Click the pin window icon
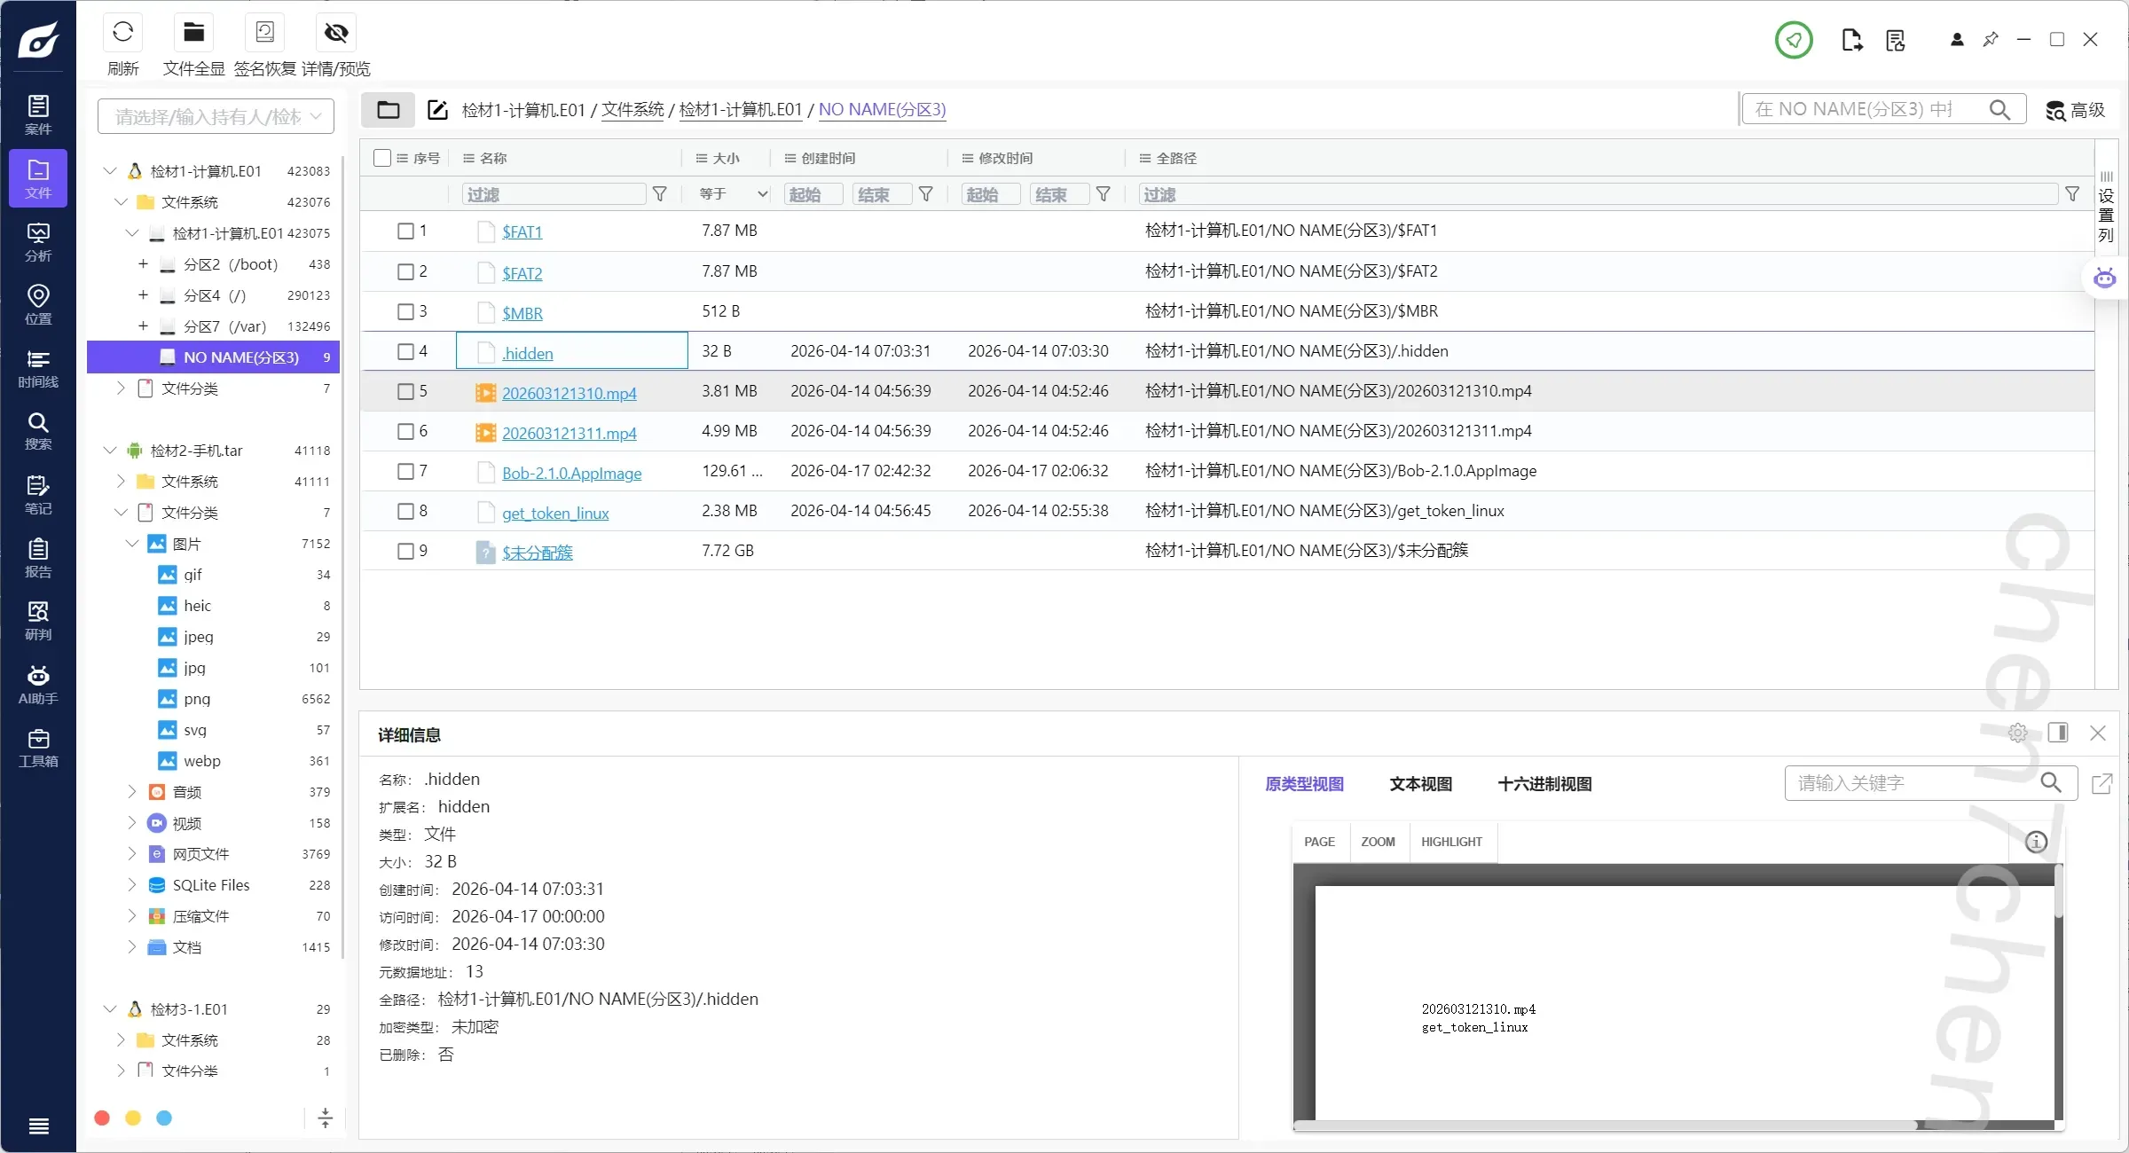 1991,40
